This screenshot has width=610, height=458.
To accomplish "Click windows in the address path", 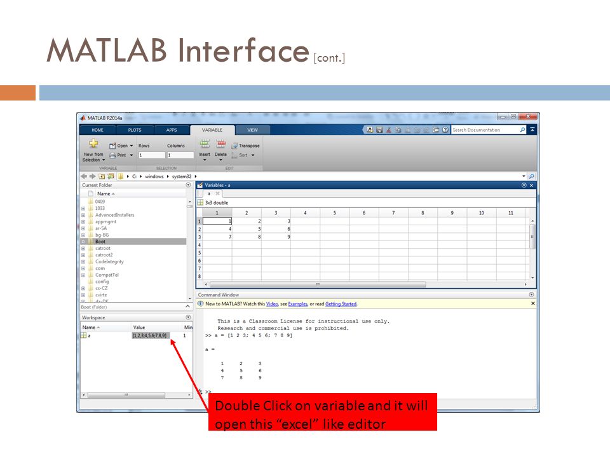I will (x=154, y=176).
